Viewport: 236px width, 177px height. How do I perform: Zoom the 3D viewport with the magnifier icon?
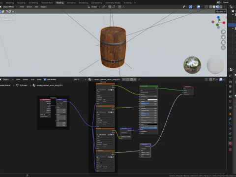click(x=223, y=32)
